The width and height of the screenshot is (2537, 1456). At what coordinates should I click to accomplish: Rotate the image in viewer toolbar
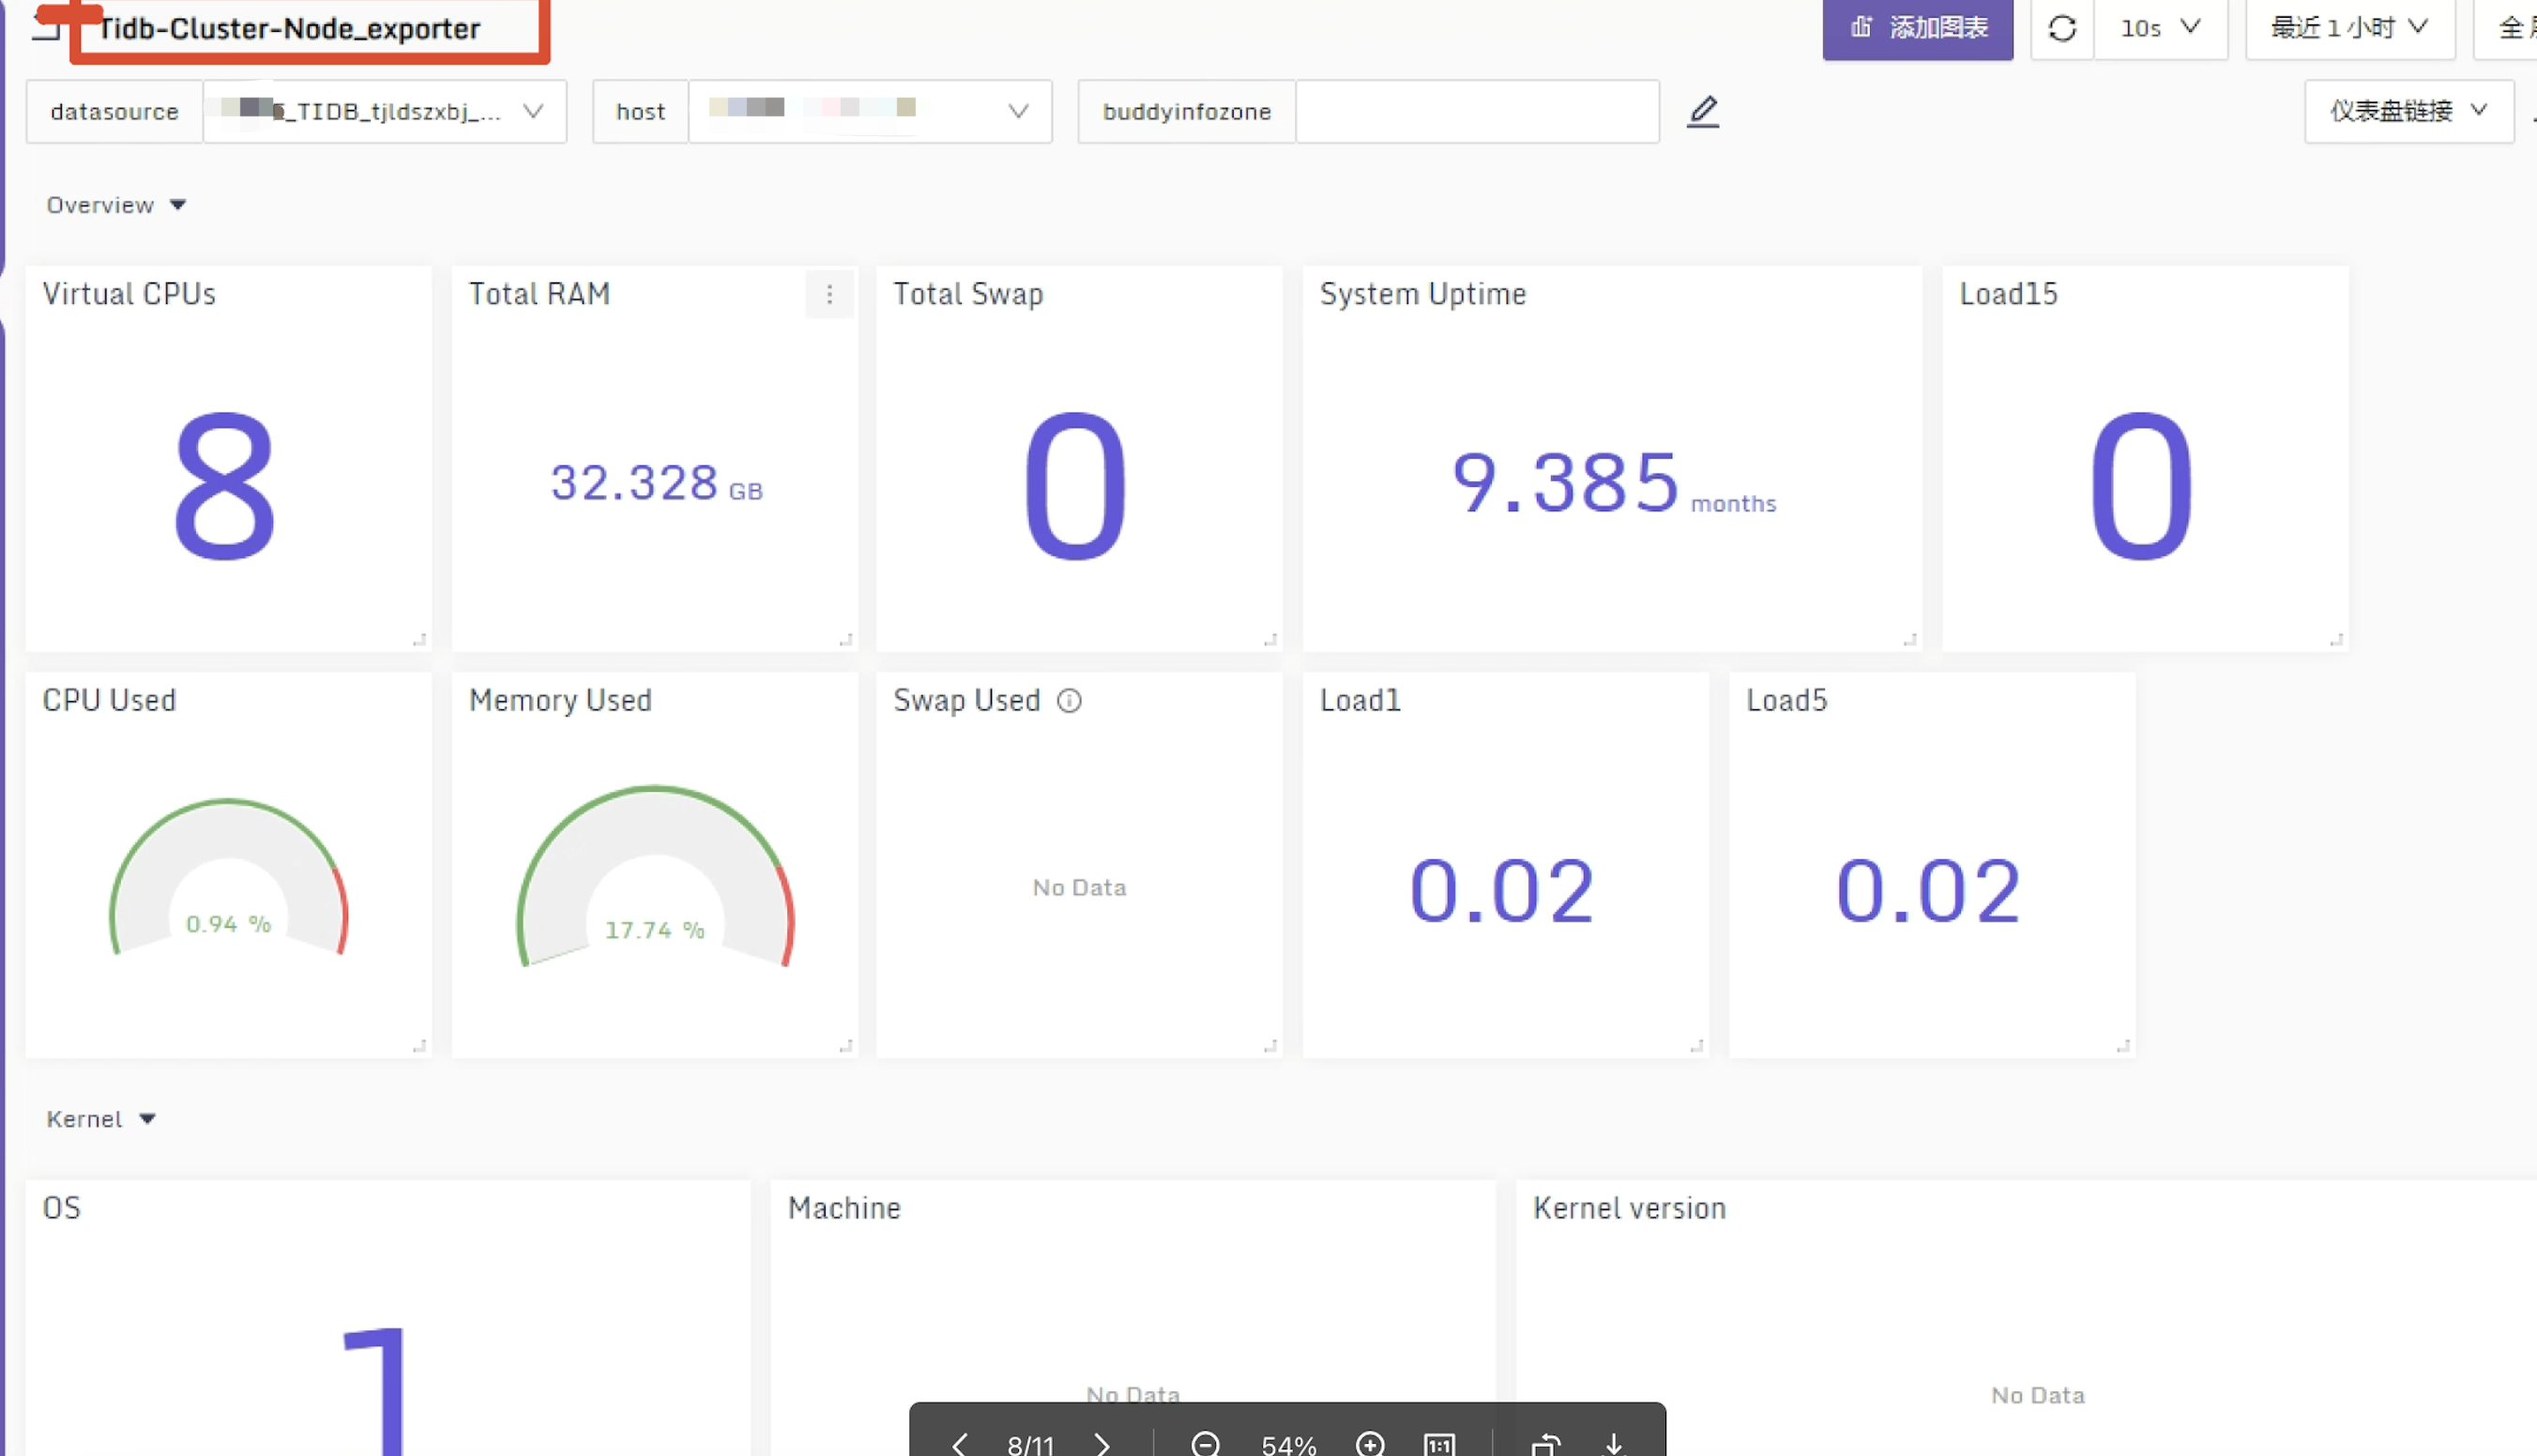pyautogui.click(x=1545, y=1443)
